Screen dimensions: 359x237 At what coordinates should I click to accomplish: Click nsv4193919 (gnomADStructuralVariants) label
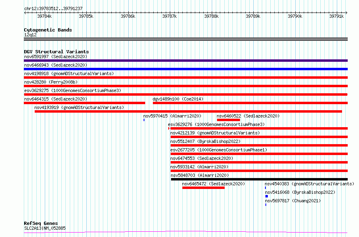click(x=79, y=107)
